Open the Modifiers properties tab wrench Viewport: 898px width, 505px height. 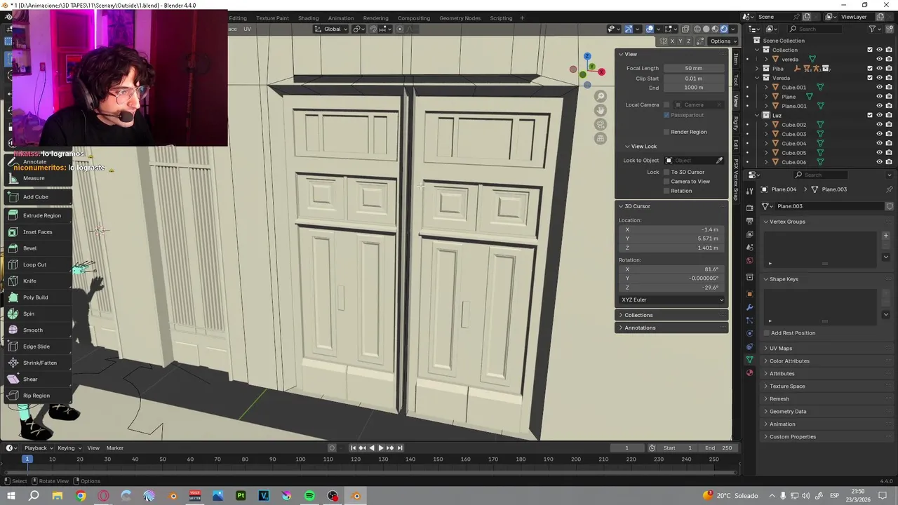pyautogui.click(x=749, y=307)
